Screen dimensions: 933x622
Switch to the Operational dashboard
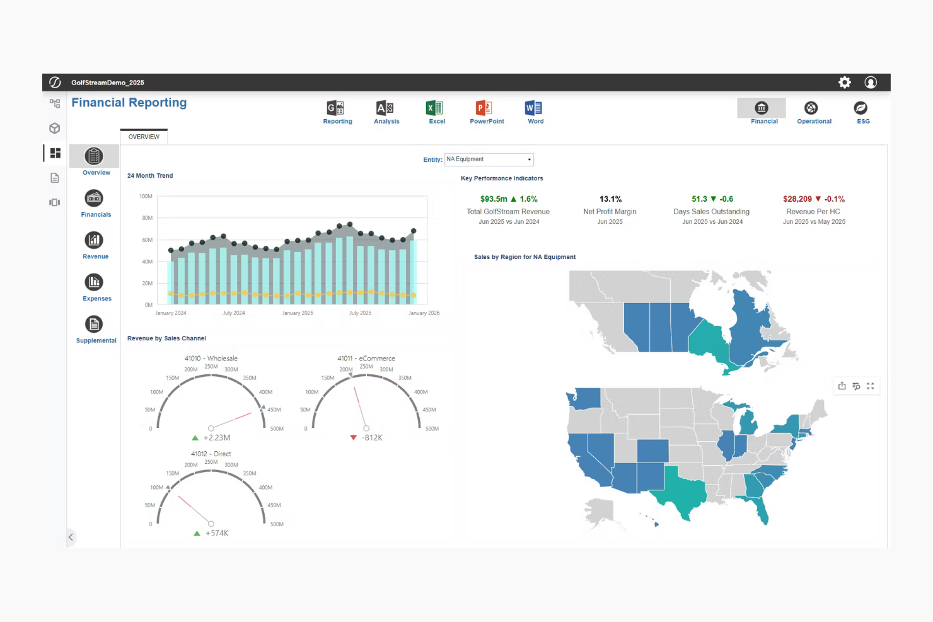[812, 108]
